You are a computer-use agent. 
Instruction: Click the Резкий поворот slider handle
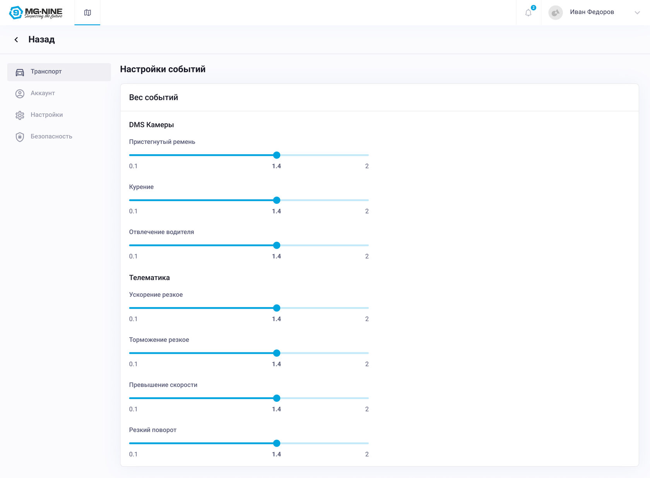(277, 443)
